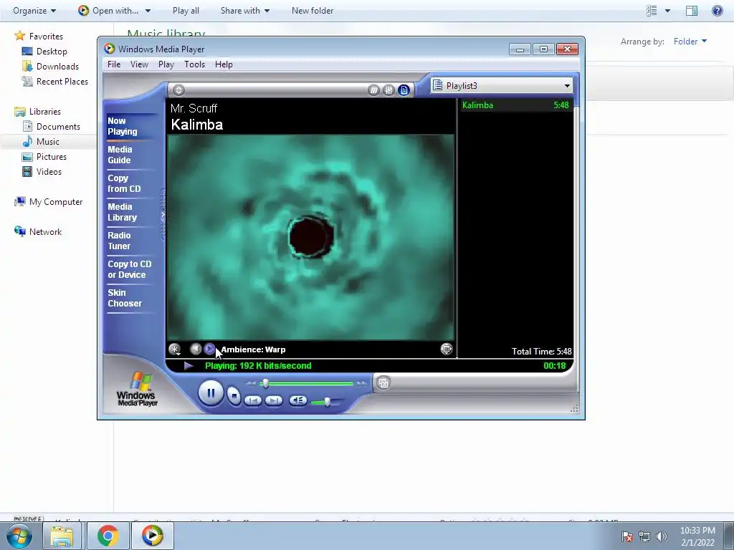This screenshot has height=550, width=734.
Task: Toggle shuffle in the player toolbar
Action: coord(373,90)
